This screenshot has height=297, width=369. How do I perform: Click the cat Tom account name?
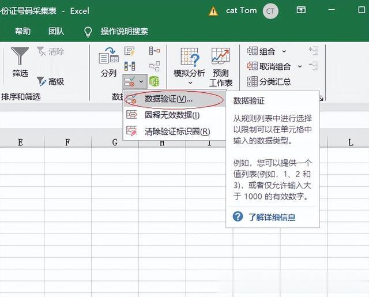click(241, 10)
